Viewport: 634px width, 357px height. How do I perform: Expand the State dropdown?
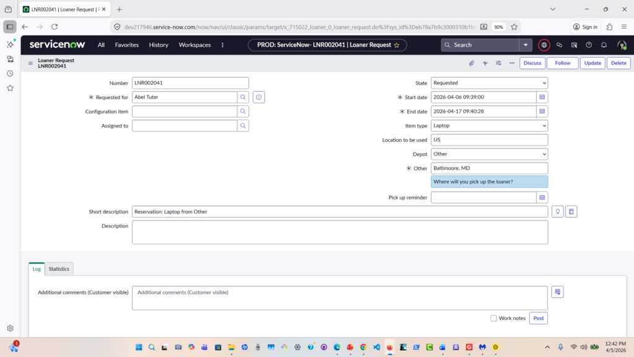click(489, 83)
